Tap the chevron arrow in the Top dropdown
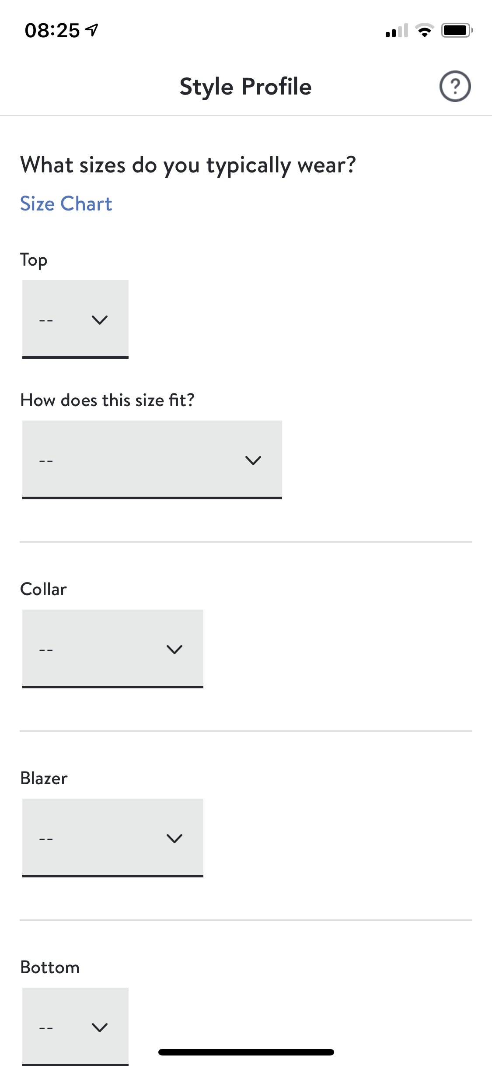Image resolution: width=492 pixels, height=1066 pixels. 100,320
